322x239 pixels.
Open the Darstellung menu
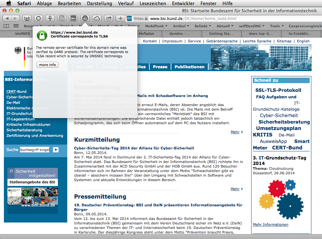coord(99,4)
